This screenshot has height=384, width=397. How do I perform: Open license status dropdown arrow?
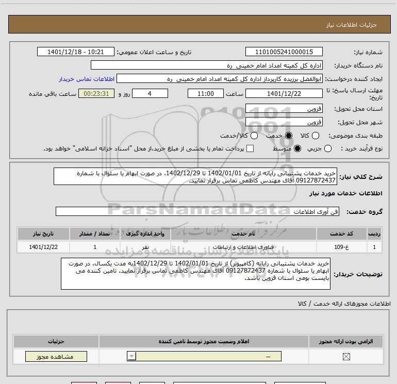pos(131,356)
